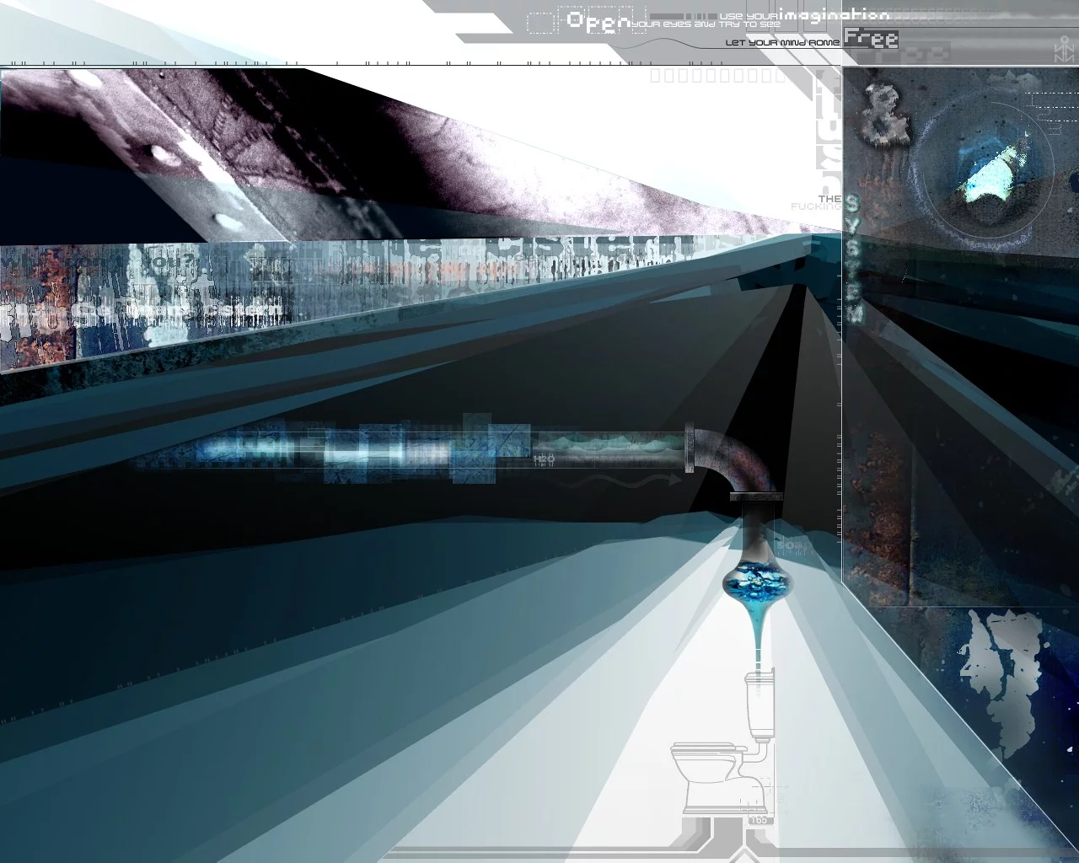Viewport: 1079px width, 863px height.
Task: Click the row of empty squares
Action: [x=717, y=77]
